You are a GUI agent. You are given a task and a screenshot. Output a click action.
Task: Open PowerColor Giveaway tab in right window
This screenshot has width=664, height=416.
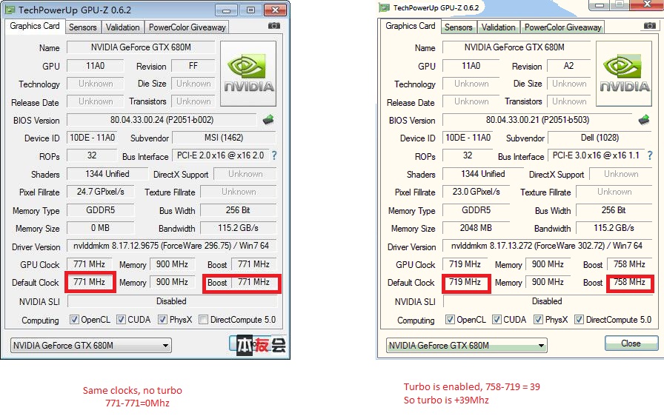[x=562, y=27]
